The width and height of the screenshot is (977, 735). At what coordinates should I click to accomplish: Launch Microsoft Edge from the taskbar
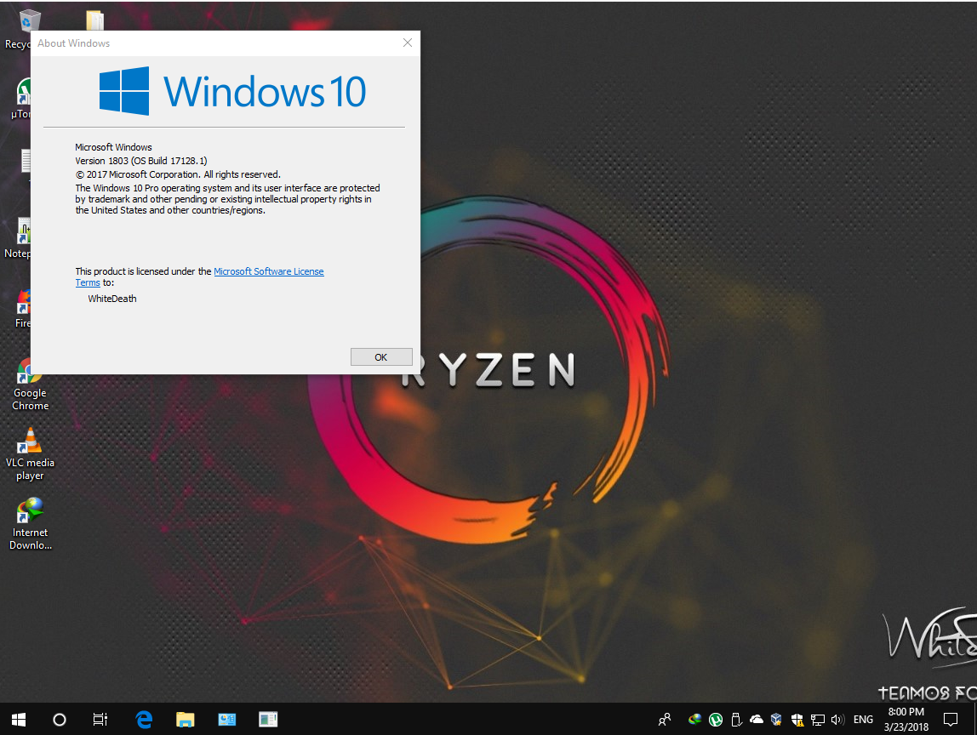click(x=144, y=720)
